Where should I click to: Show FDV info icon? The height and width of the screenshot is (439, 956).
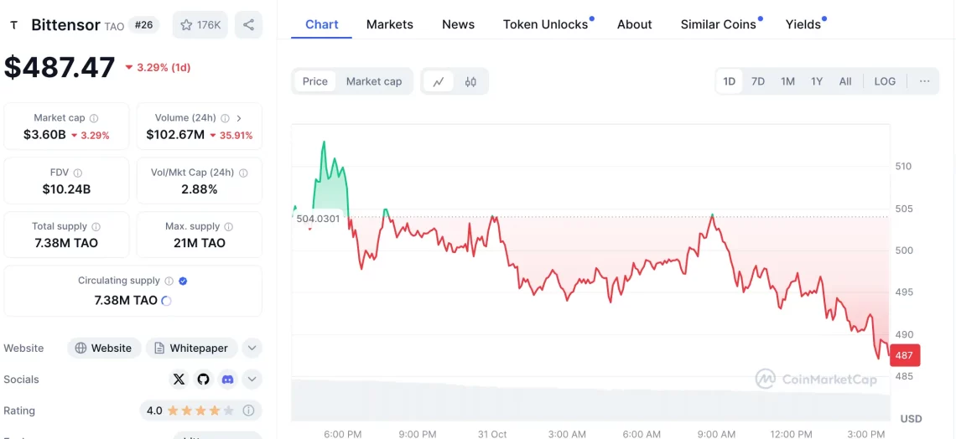[77, 173]
